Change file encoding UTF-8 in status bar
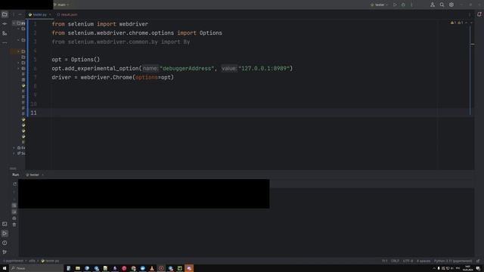The height and width of the screenshot is (272, 484). 408,261
